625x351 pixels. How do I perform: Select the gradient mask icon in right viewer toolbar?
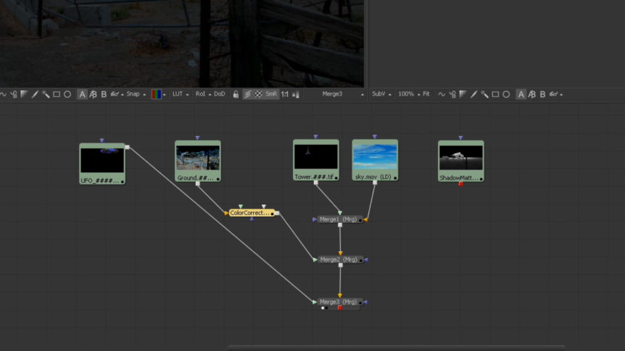point(463,94)
